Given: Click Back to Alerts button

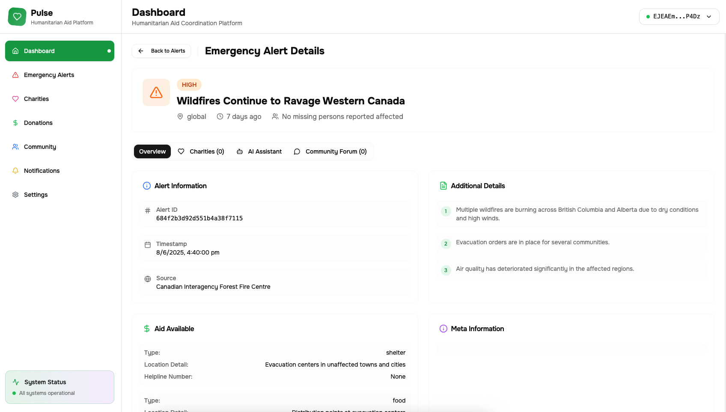Looking at the screenshot, I should click(x=162, y=51).
